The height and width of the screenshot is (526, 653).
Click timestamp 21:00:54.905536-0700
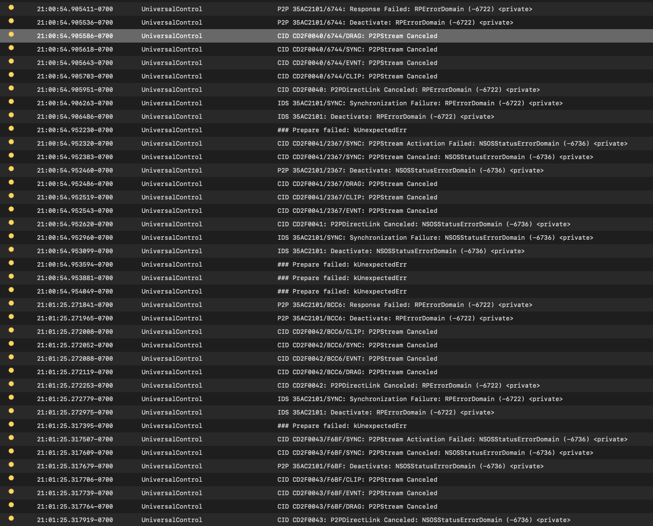[x=75, y=22]
